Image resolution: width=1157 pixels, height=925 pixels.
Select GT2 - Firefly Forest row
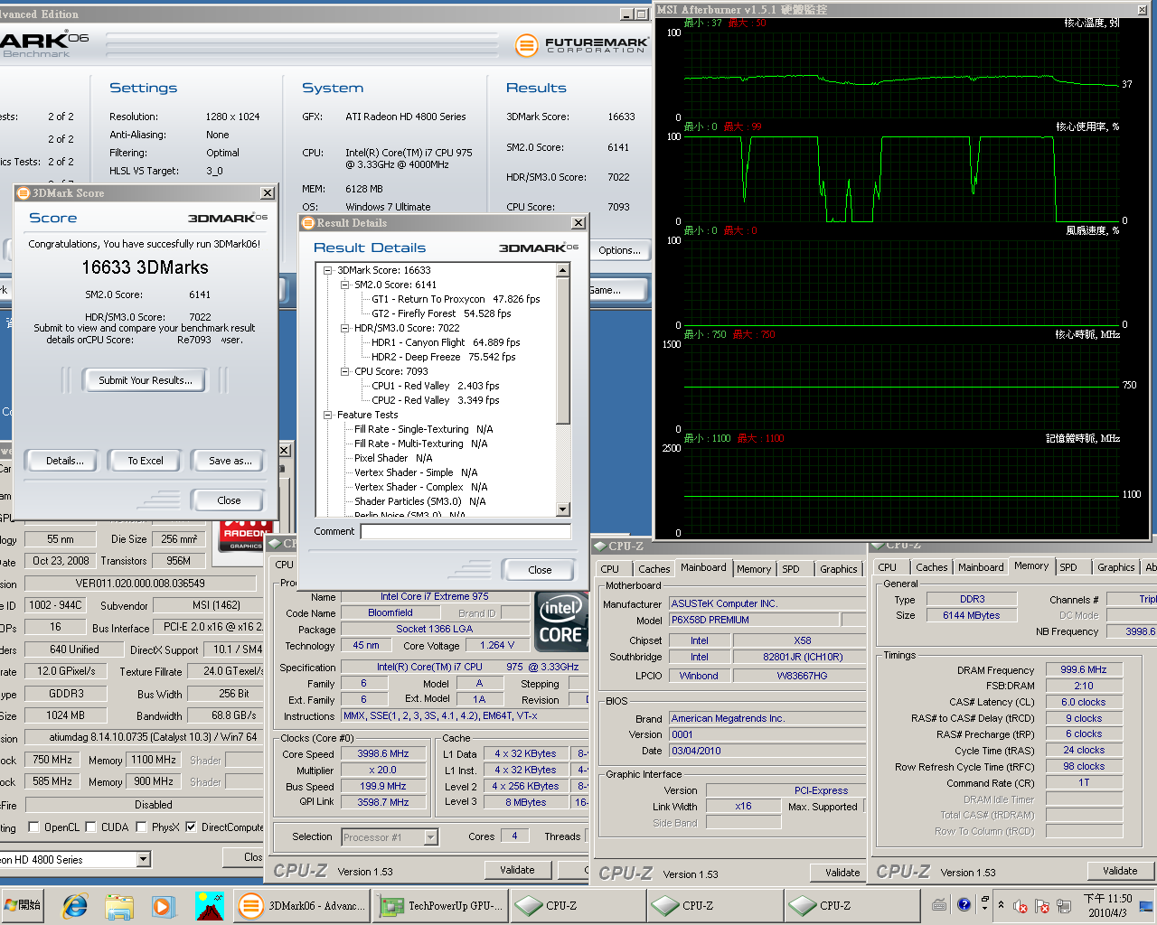pyautogui.click(x=441, y=313)
